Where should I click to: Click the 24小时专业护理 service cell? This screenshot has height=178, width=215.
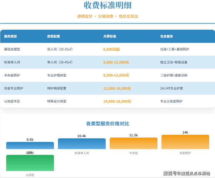click(x=171, y=88)
